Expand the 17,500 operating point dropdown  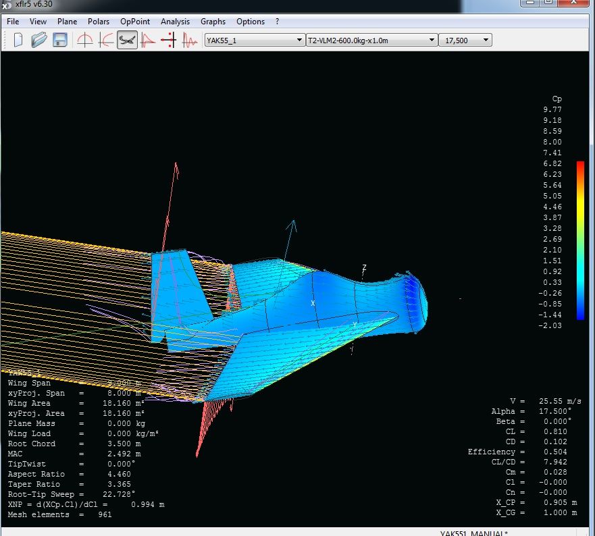(465, 41)
